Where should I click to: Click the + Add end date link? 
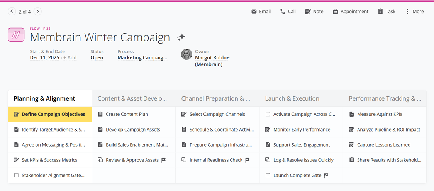(70, 58)
